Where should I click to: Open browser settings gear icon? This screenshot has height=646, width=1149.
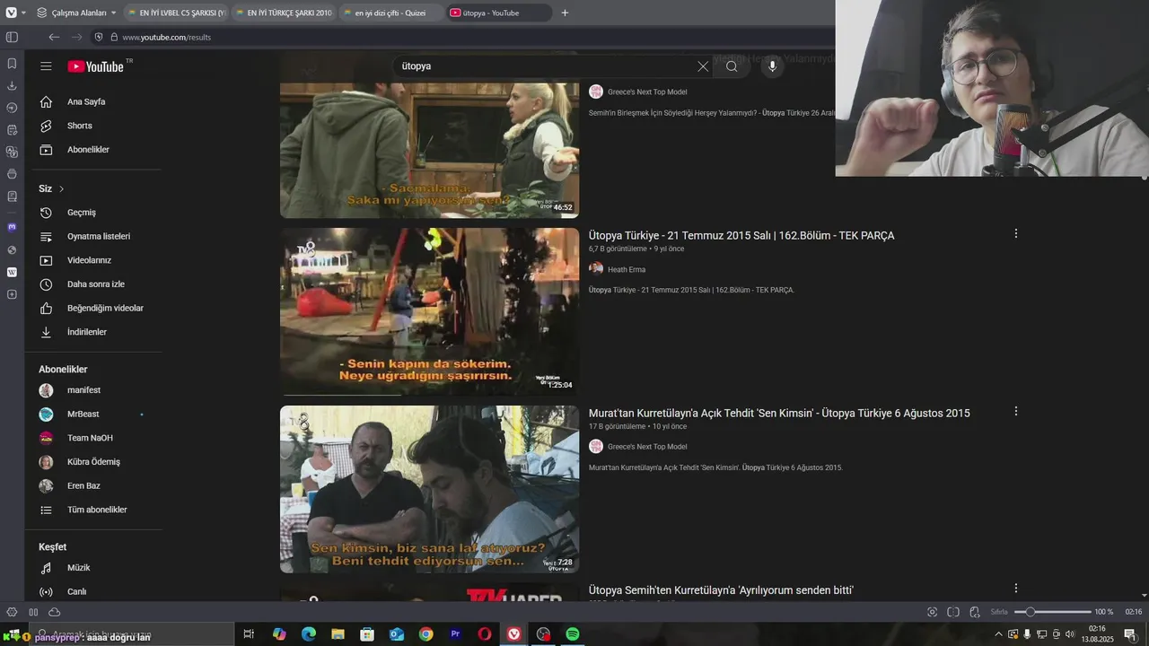(x=12, y=612)
